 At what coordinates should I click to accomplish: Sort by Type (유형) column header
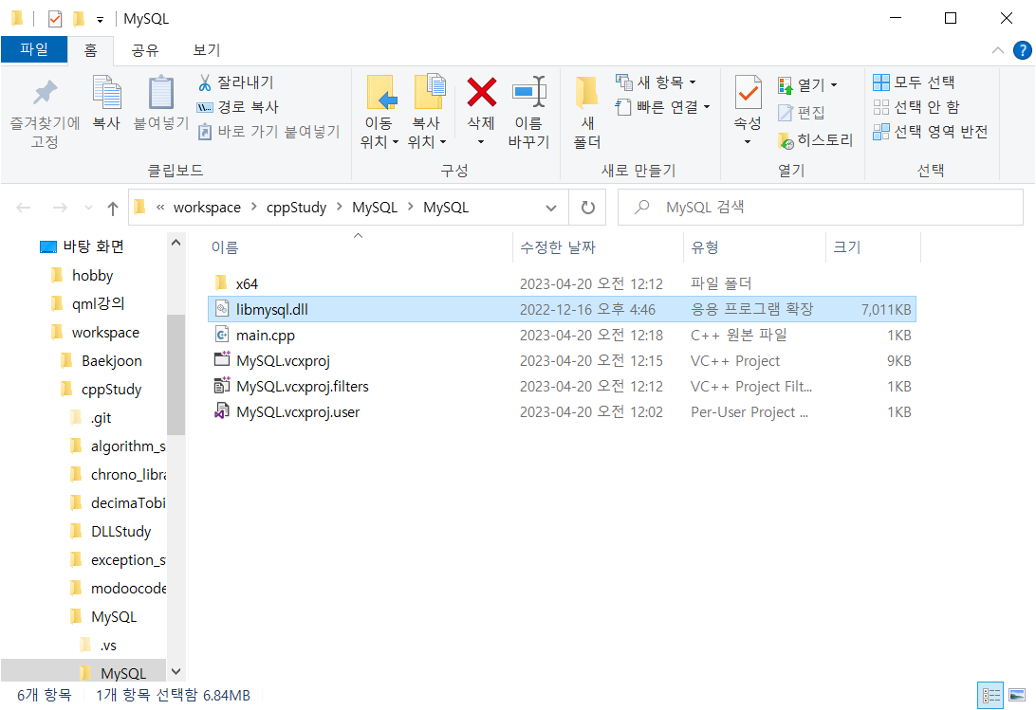(704, 247)
